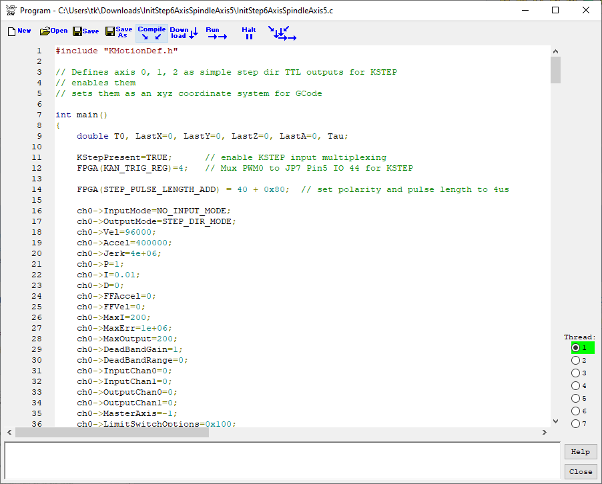
Task: Download the program to the board
Action: point(184,33)
